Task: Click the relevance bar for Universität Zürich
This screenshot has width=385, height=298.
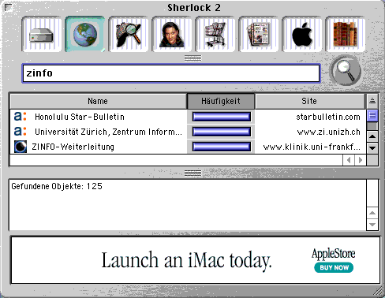Action: (222, 132)
